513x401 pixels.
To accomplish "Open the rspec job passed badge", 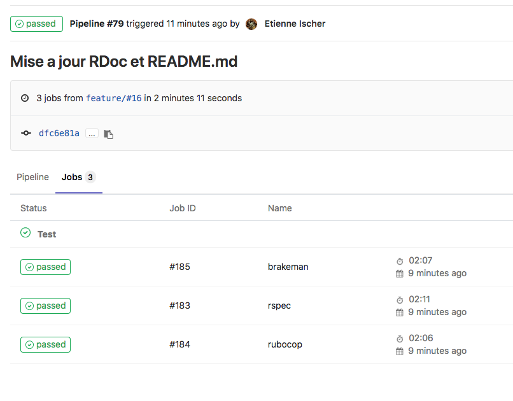I will (x=45, y=306).
